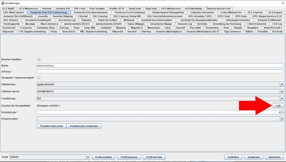The image size is (286, 162).
Task: Click the Anwenden button
Action: (x=254, y=157)
